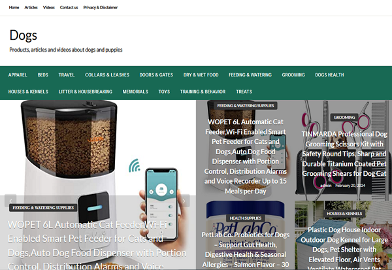The width and height of the screenshot is (392, 270).
Task: Open Dogs Health category
Action: [x=329, y=75]
